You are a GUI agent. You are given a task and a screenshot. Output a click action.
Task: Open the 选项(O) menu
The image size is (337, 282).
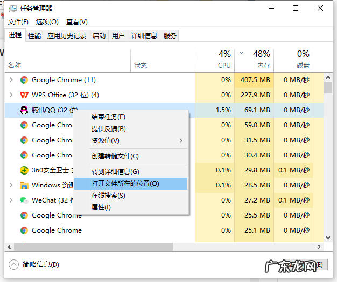tap(47, 22)
